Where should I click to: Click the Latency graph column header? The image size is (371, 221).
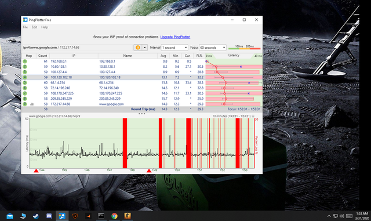234,56
